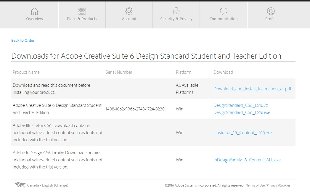The width and height of the screenshot is (310, 196).
Task: Change region via Canada - English (Change)
Action: [x=48, y=185]
